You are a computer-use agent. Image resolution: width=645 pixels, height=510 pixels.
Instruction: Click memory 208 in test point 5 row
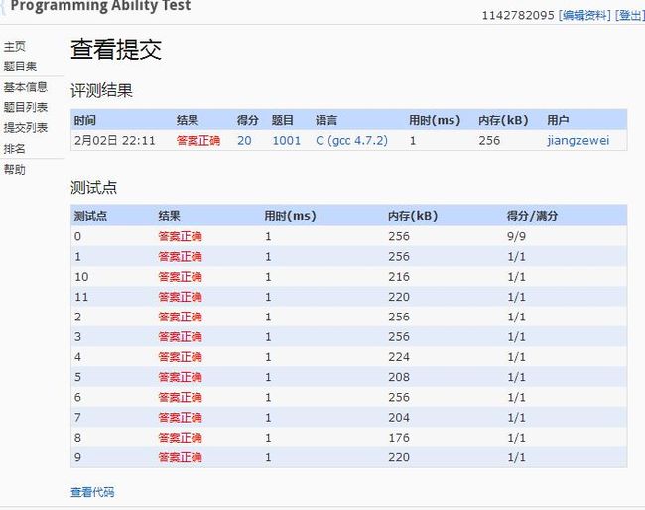pyautogui.click(x=399, y=377)
